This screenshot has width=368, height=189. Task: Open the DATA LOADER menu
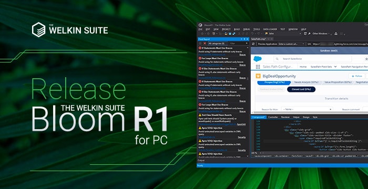pyautogui.click(x=270, y=29)
